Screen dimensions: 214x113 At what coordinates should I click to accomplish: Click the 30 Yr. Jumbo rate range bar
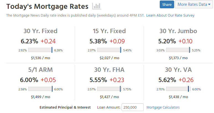click(178, 50)
